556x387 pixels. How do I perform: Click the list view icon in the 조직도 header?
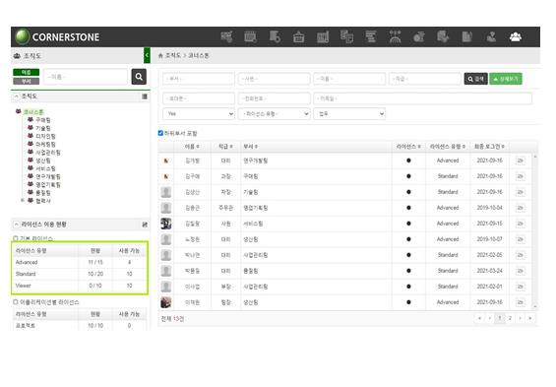pos(145,97)
